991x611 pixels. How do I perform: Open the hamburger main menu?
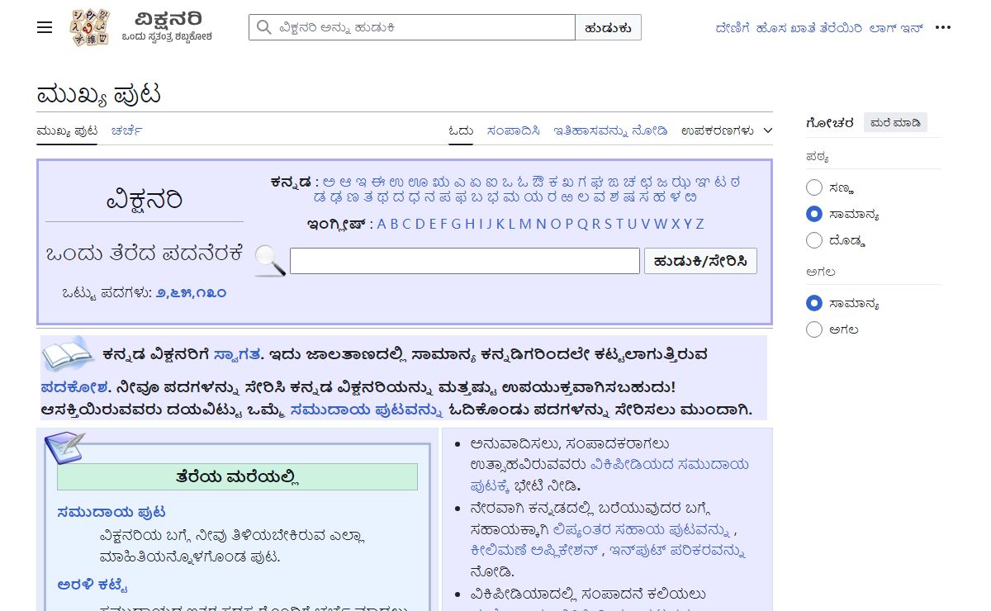[45, 27]
